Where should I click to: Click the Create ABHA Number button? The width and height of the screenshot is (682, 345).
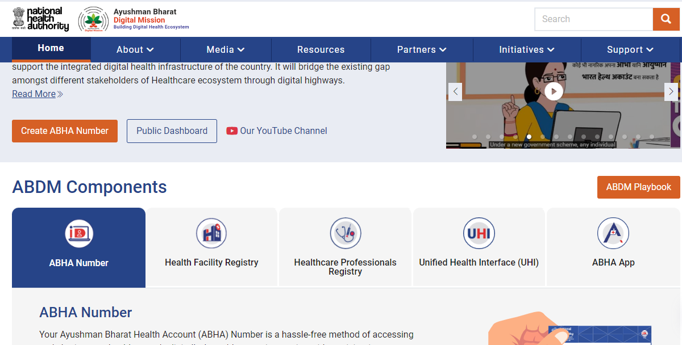tap(64, 131)
